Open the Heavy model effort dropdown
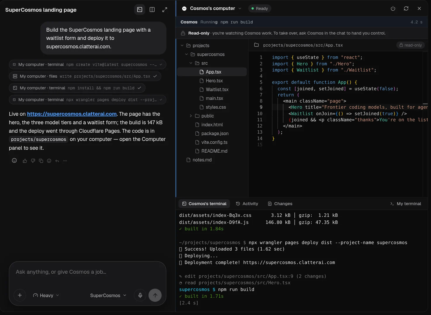Image resolution: width=431 pixels, height=315 pixels. [x=46, y=295]
